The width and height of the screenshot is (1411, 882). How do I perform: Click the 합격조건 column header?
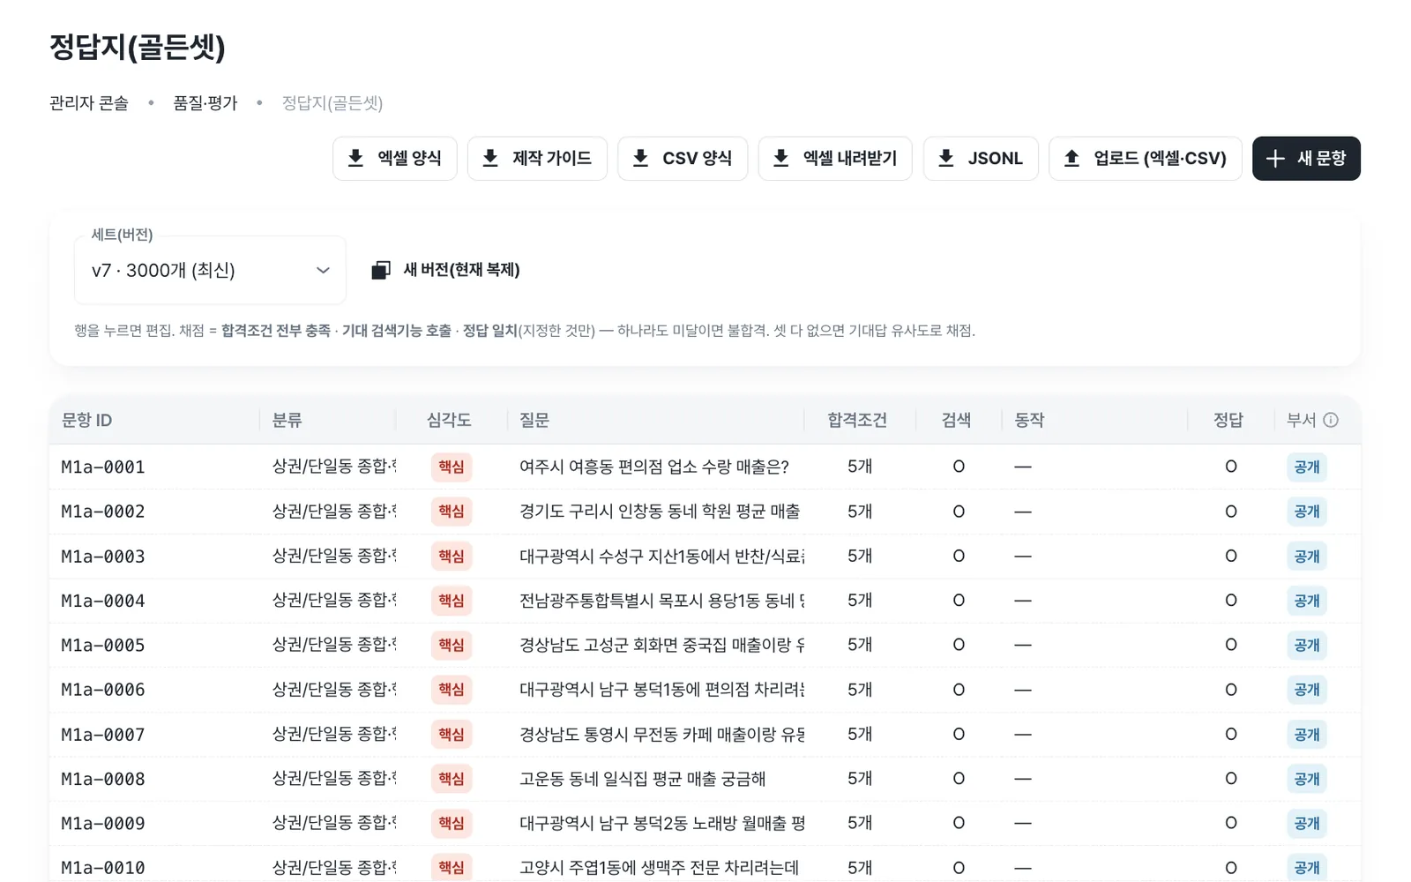(857, 420)
